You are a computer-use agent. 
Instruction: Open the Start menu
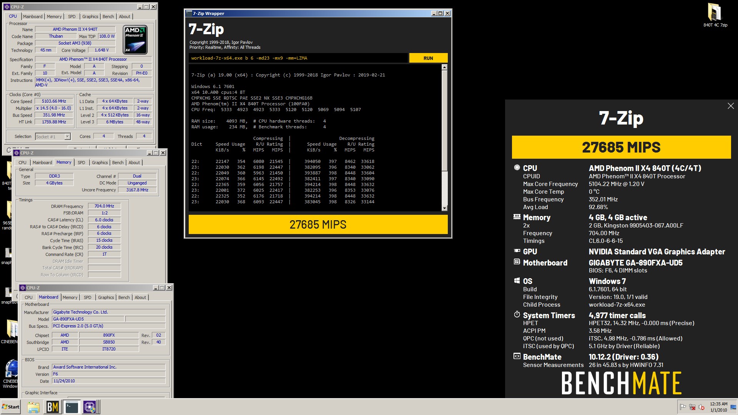pyautogui.click(x=11, y=407)
